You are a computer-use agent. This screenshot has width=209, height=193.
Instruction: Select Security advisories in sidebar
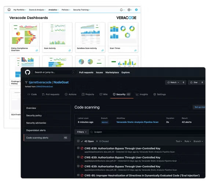47,123
